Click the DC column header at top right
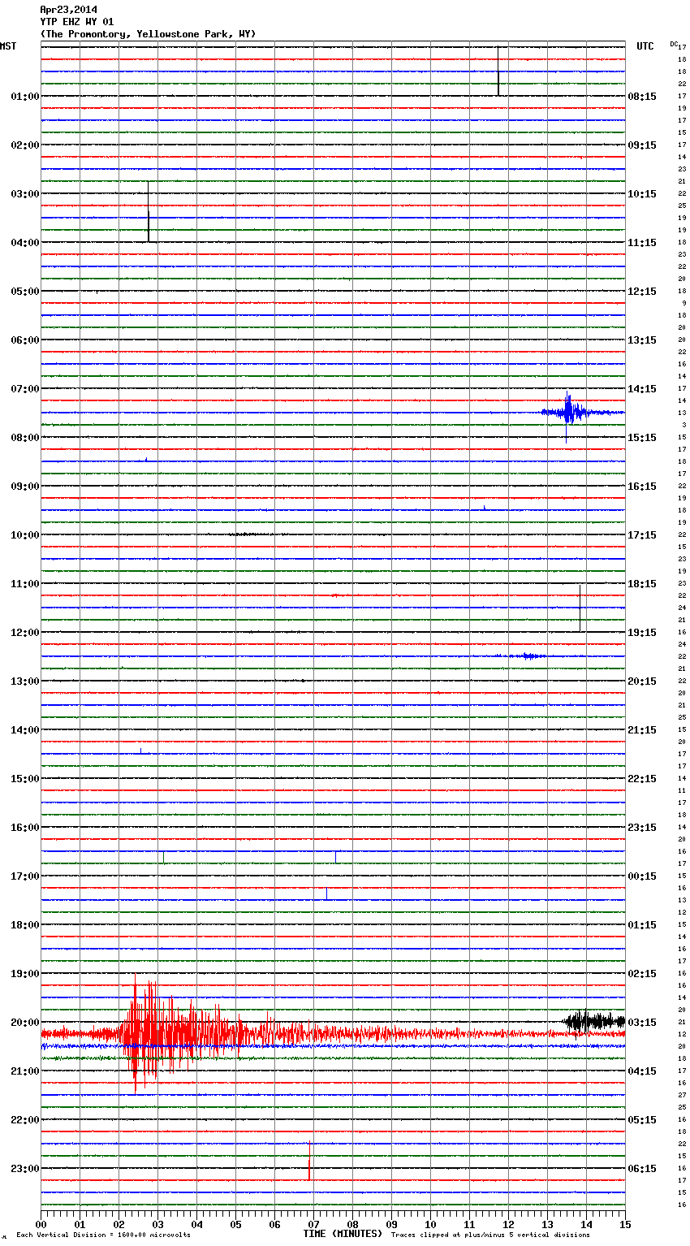Viewport: 690px width, 1246px height. pos(674,44)
